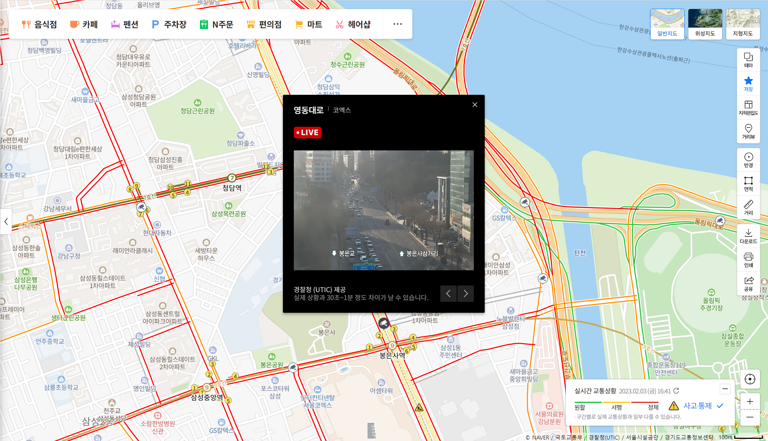Click the 다운로드 download icon

click(x=748, y=236)
